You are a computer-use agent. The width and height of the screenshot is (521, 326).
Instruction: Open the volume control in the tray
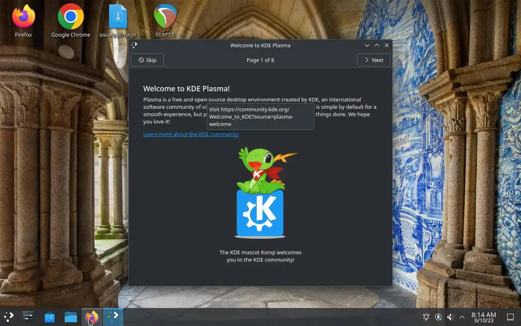click(450, 317)
